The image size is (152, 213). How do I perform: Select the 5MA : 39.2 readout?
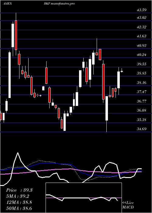[18, 196]
